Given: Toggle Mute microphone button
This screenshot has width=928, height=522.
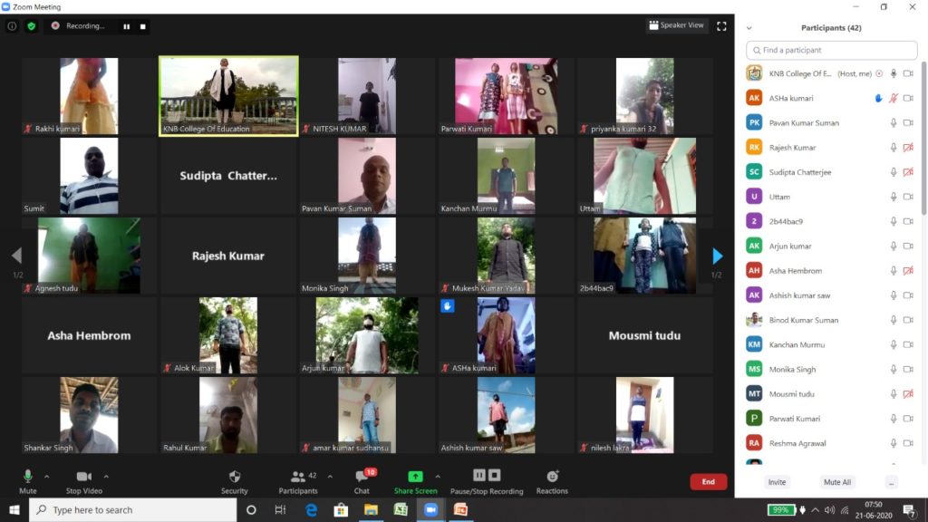Looking at the screenshot, I should pyautogui.click(x=28, y=477).
